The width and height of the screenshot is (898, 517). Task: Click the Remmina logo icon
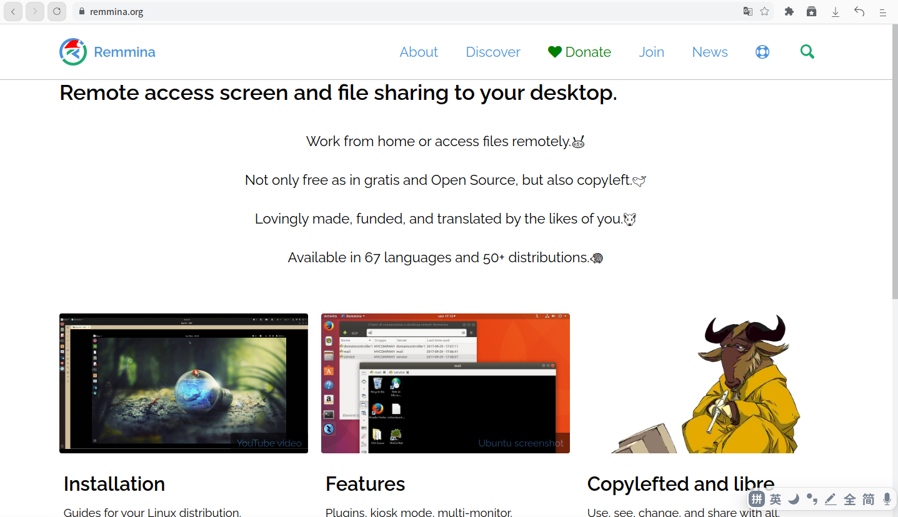tap(73, 52)
